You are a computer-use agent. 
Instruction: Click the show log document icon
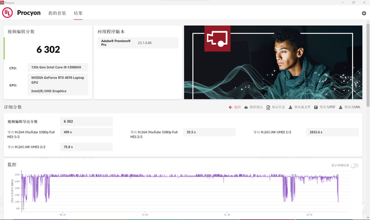coord(268,108)
